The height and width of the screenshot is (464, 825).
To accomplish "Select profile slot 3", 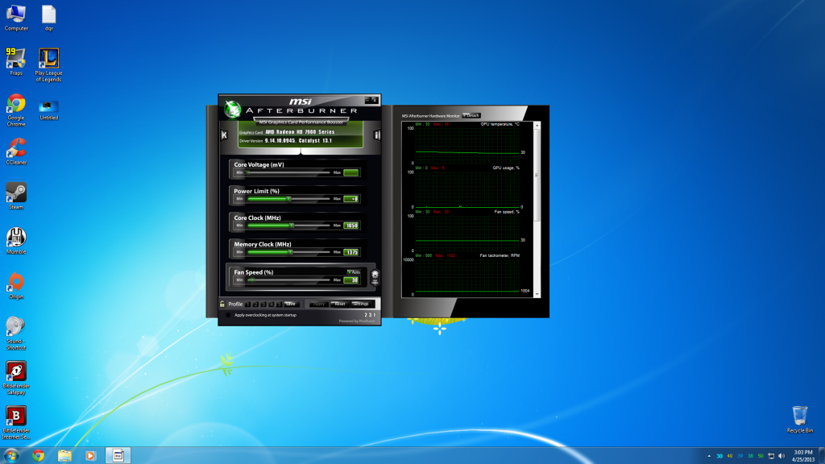I will pyautogui.click(x=263, y=304).
